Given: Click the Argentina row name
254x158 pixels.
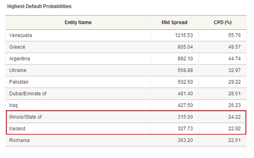Looking at the screenshot, I should point(20,59).
